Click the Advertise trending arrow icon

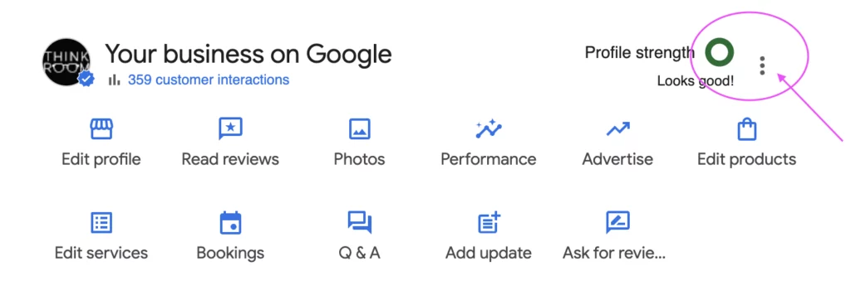pyautogui.click(x=617, y=129)
